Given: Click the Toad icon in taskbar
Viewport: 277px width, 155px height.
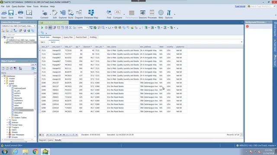Looking at the screenshot, I should 45,152.
